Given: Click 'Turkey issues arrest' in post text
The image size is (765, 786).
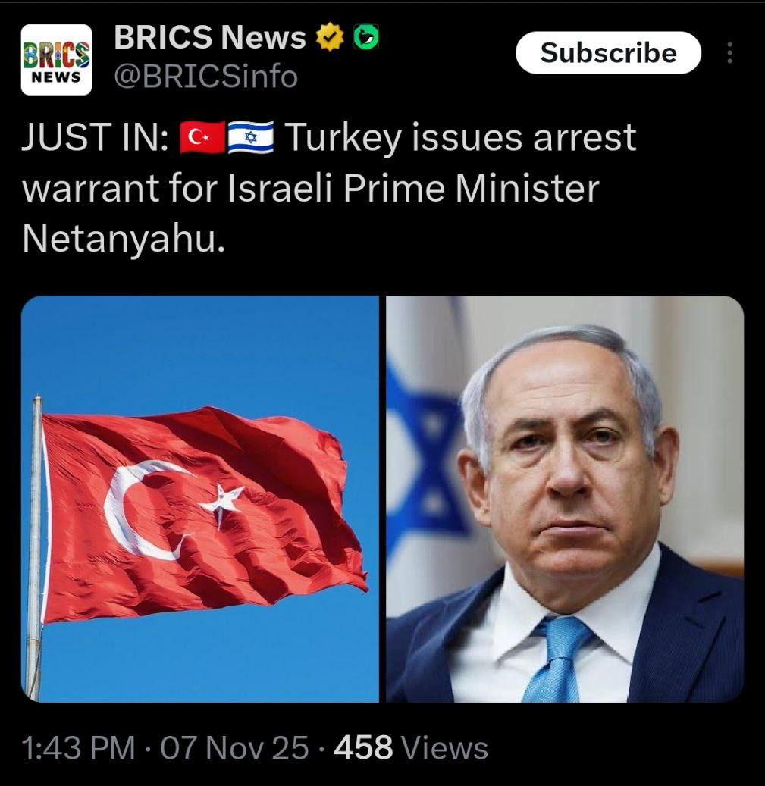Looking at the screenshot, I should click(x=461, y=137).
